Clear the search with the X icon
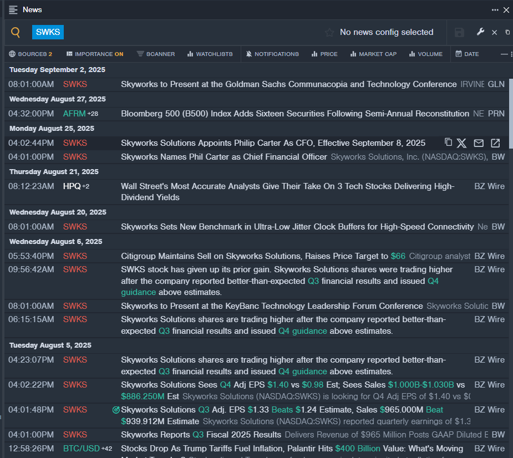This screenshot has width=513, height=458. [x=494, y=32]
